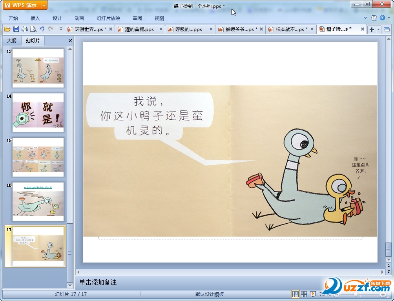Save the presentation with the floppy icon

(16, 29)
